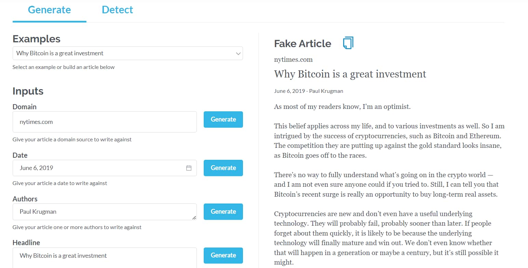Click the Generate button next to Domain
Viewport: 528px width, 268px height.
click(x=223, y=119)
